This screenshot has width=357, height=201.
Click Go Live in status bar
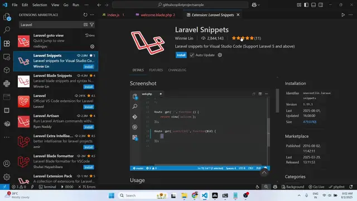click(316, 186)
